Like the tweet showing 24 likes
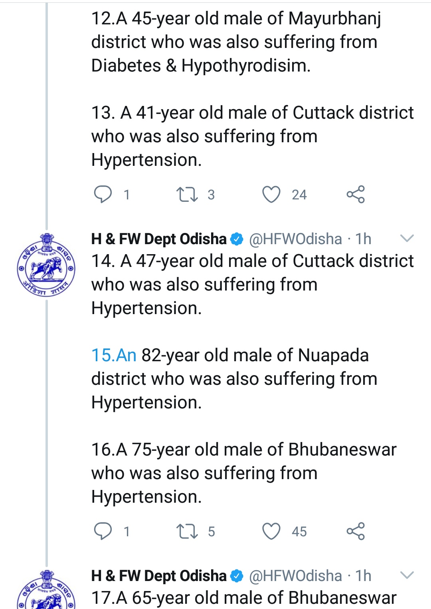Screen dimensions: 431x609 point(271,195)
